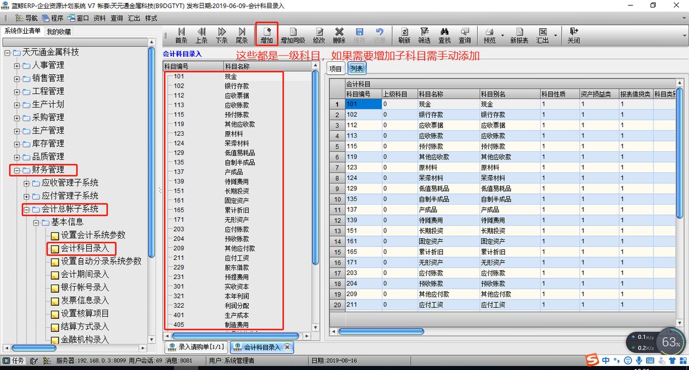Open 发票信息录入 in the tree
The height and width of the screenshot is (370, 689).
[85, 301]
